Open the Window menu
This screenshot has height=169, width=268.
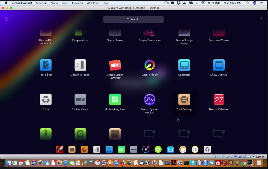[92, 3]
